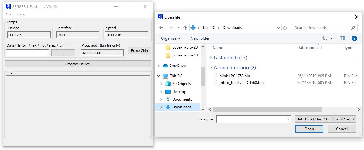Viewport: 364px width, 150px height.
Task: Open the Organise menu
Action: tap(171, 38)
